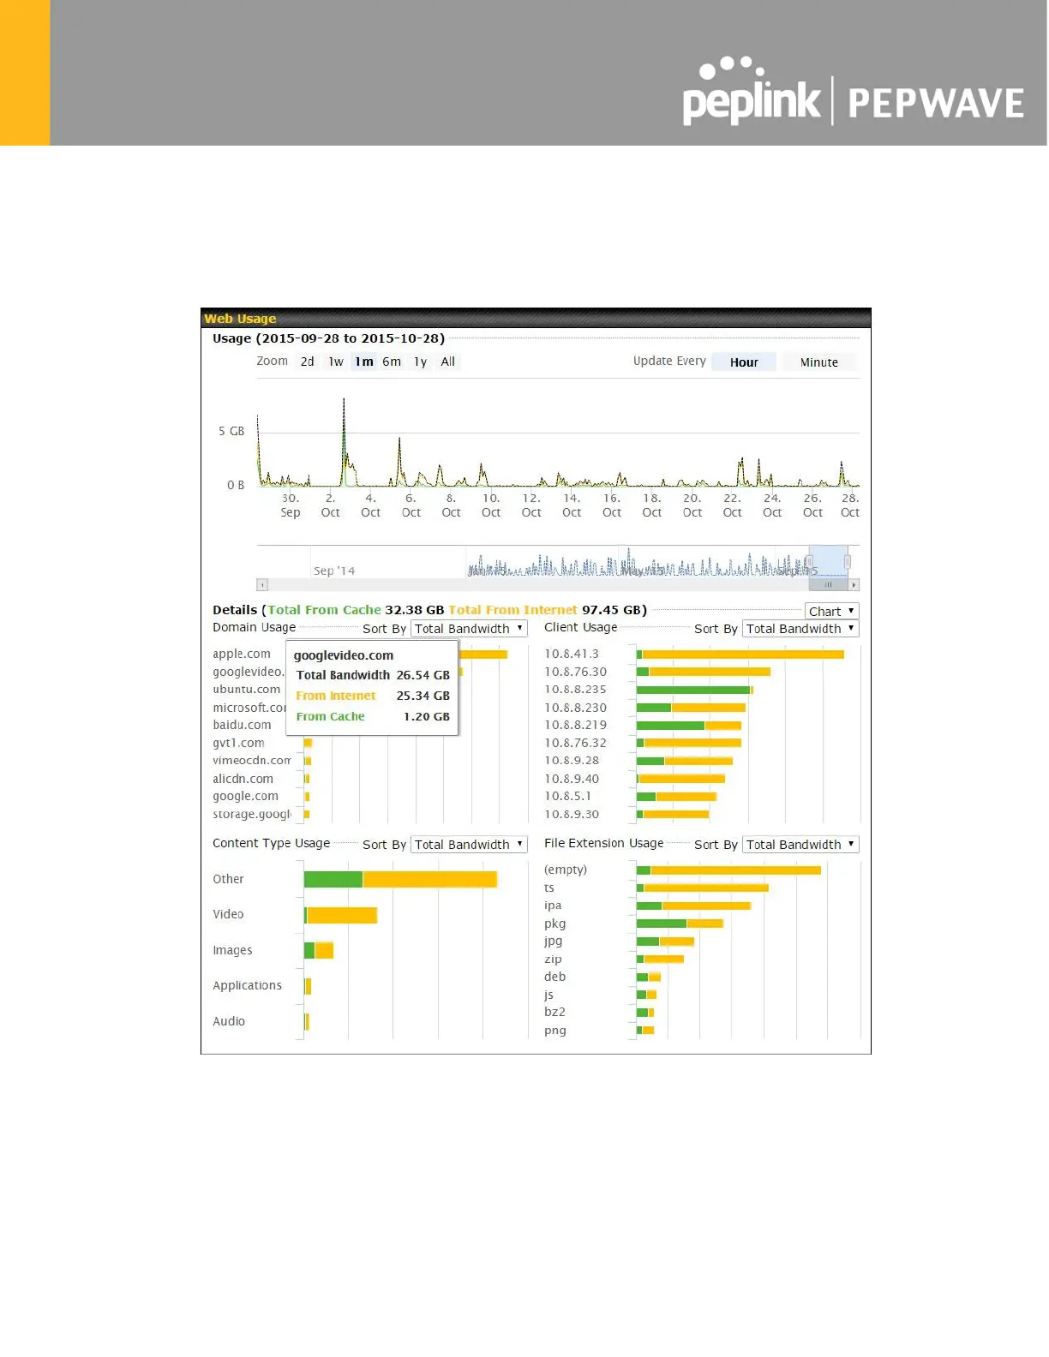Open File Extension Usage Sort By dropdown
The height and width of the screenshot is (1357, 1049).
pyautogui.click(x=800, y=845)
